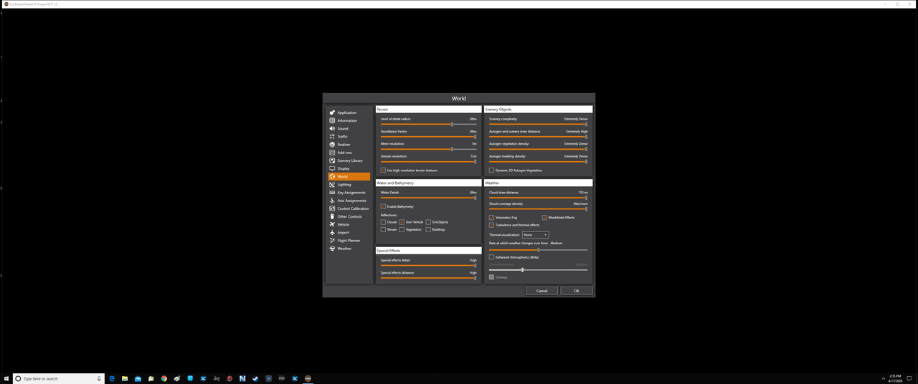Open Realism settings via its icon

pos(332,145)
